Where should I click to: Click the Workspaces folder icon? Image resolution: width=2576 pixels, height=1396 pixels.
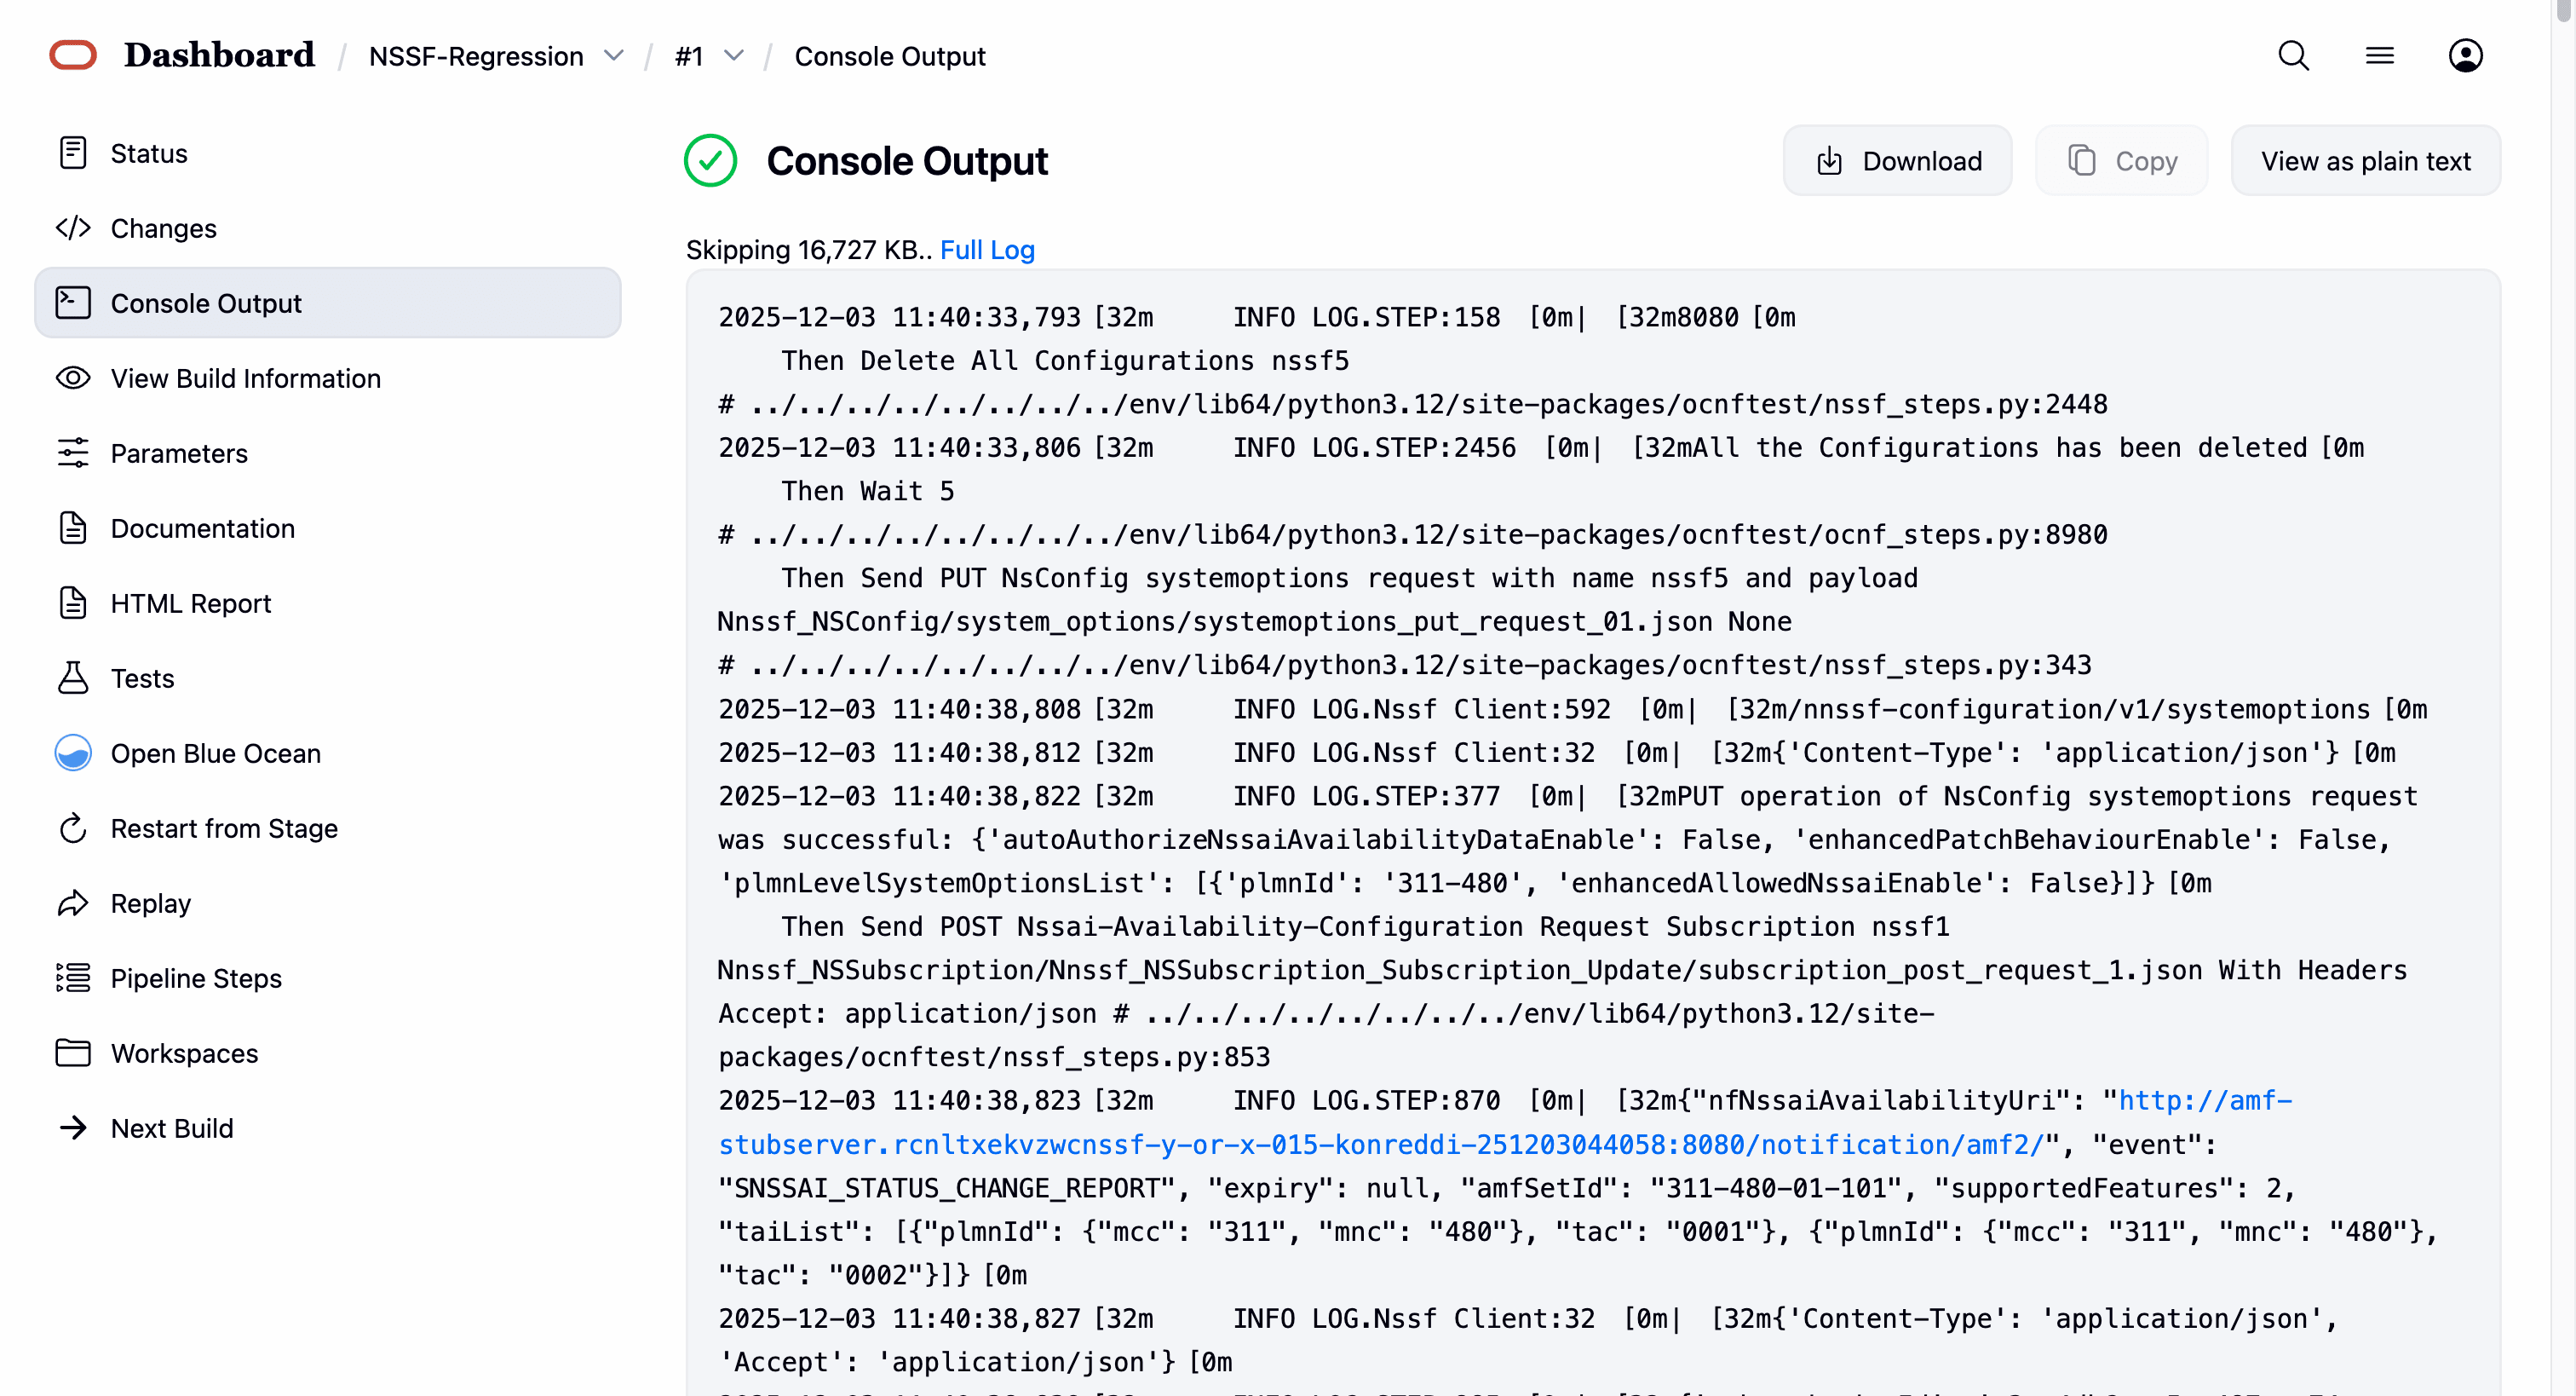coord(73,1053)
